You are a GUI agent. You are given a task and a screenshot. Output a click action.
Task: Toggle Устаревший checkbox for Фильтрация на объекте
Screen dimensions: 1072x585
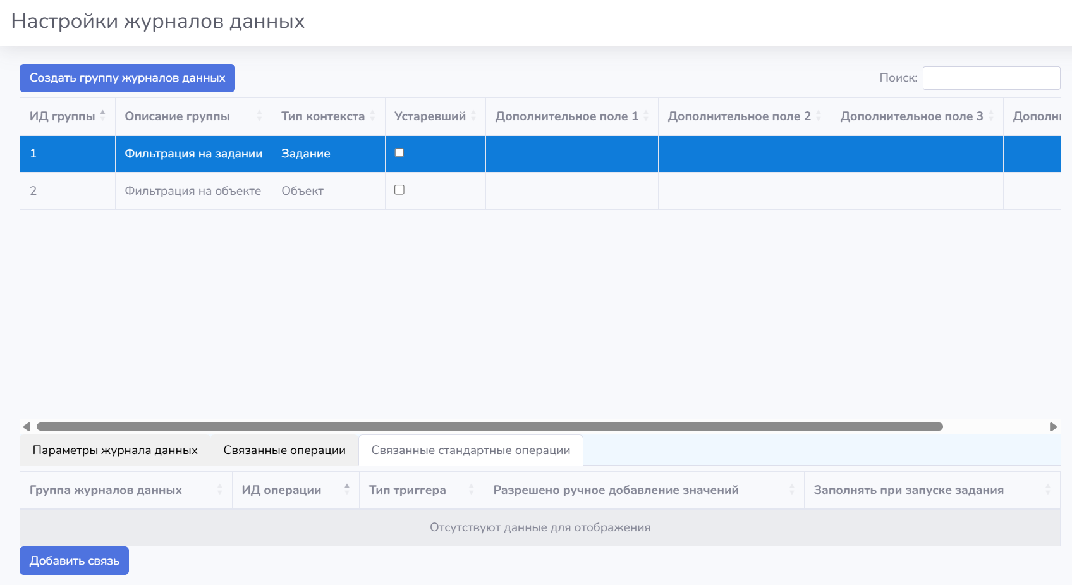tap(399, 190)
